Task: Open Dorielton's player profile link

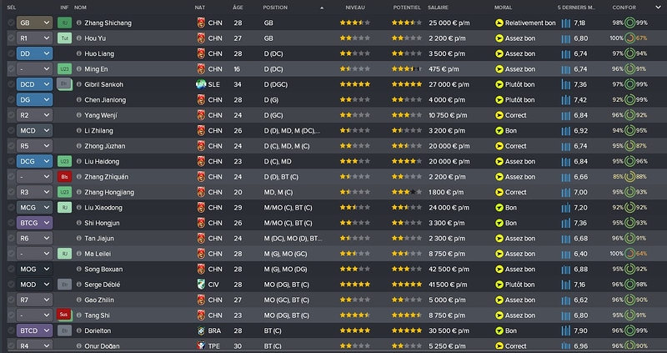Action: (98, 330)
